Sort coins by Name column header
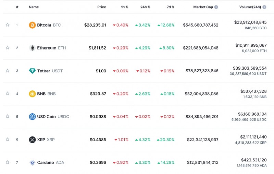Viewport: 274px width, 174px height. tap(34, 7)
